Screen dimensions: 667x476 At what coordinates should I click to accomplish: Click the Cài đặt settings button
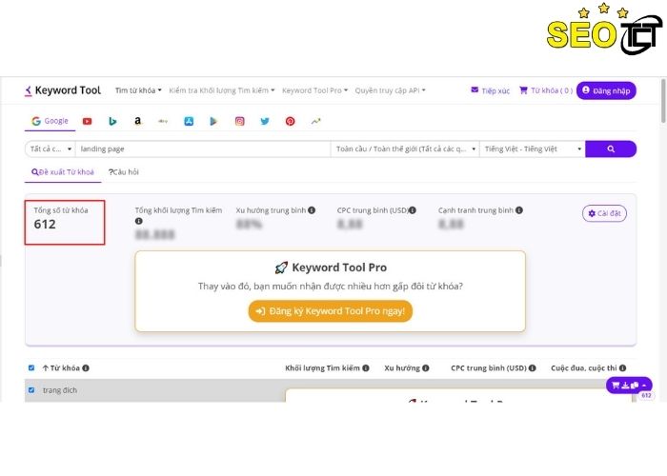tap(604, 213)
